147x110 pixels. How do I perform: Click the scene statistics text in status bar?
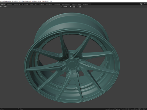click(x=126, y=109)
